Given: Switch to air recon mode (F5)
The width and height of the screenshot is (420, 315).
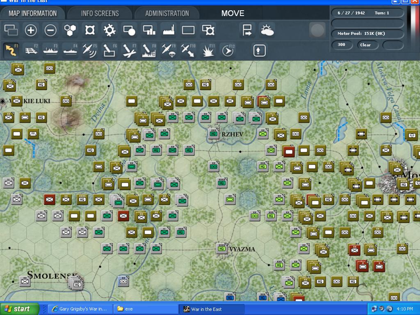Looking at the screenshot, I should pos(90,50).
